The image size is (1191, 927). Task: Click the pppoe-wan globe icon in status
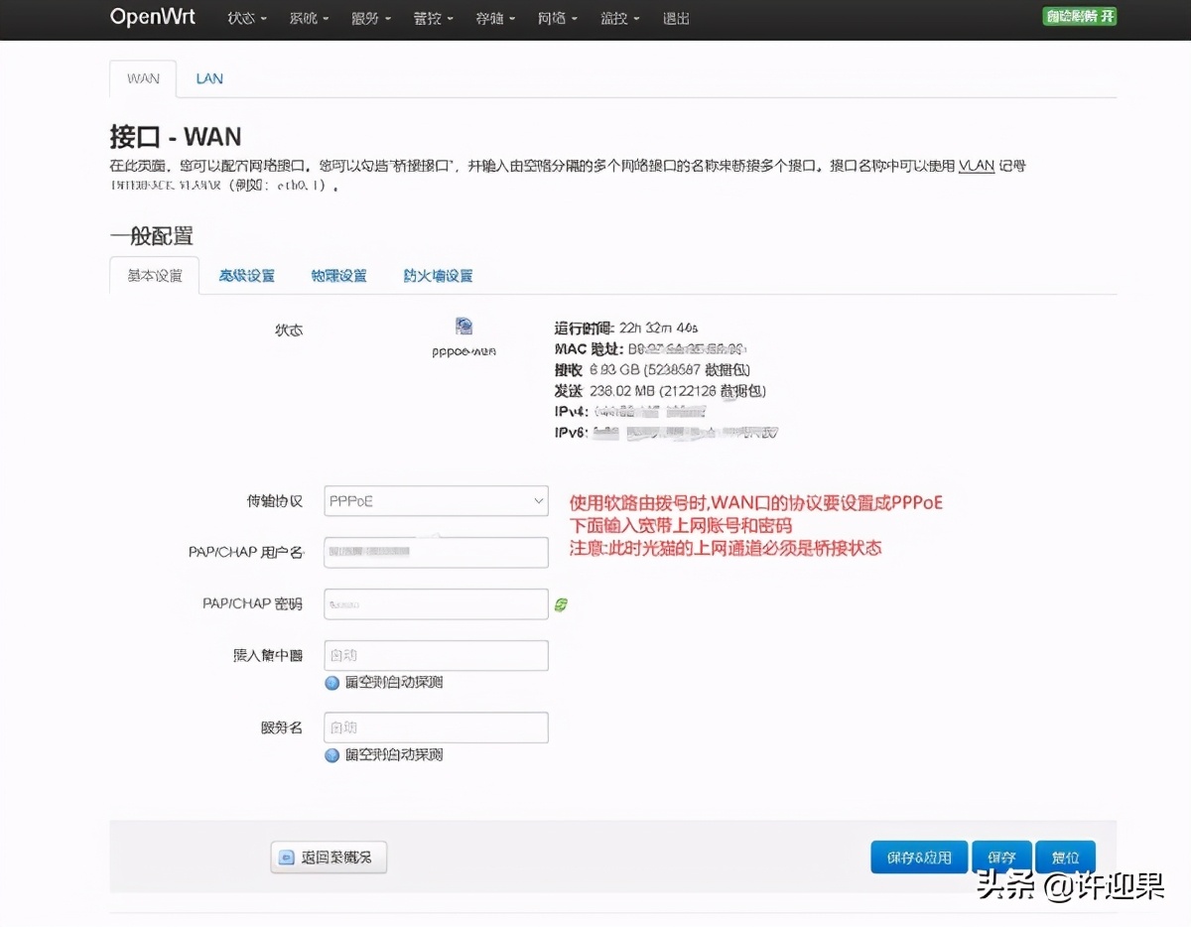click(462, 326)
